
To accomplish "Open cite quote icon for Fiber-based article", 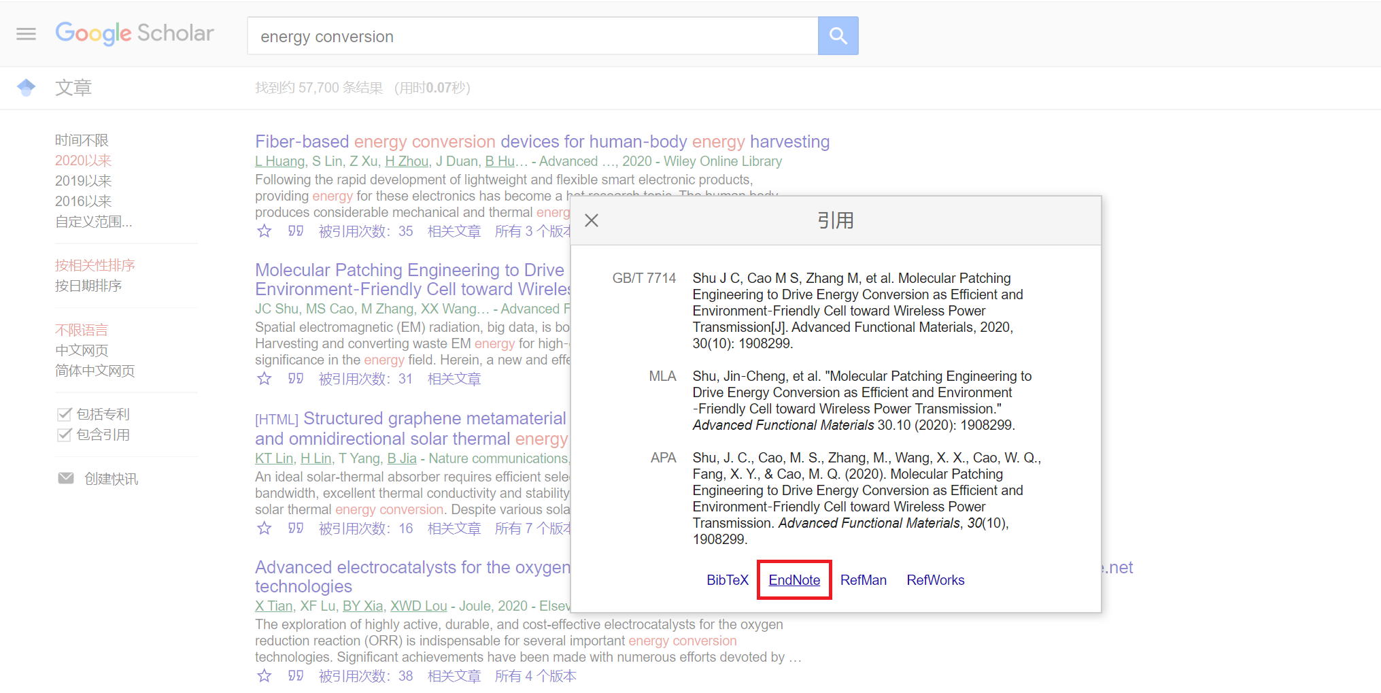I will (296, 231).
